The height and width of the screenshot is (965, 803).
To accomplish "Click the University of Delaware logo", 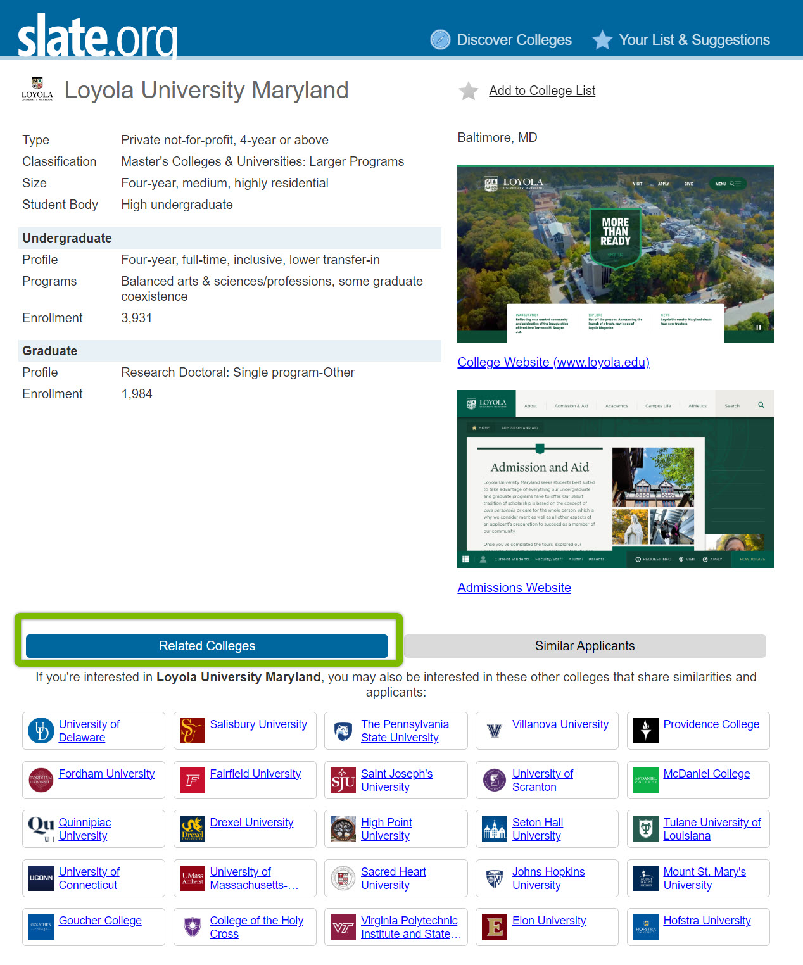I will click(41, 731).
